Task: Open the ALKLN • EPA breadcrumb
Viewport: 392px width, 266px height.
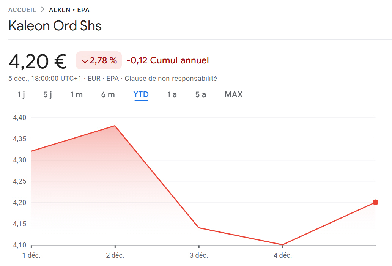Action: point(69,10)
